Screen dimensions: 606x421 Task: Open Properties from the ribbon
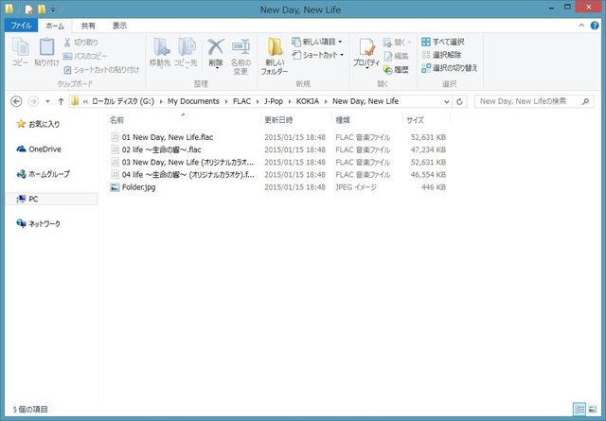click(x=365, y=55)
